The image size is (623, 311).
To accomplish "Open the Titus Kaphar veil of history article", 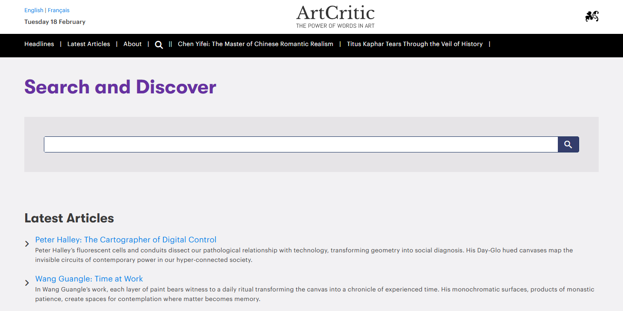I will 414,44.
